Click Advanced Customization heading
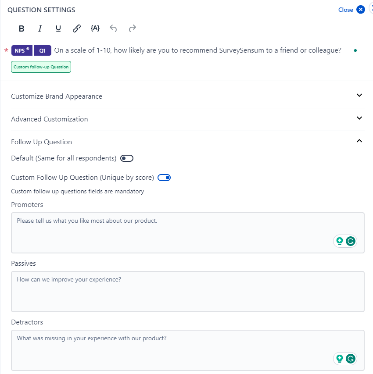Viewport: 373px width, 374px height. pos(50,119)
